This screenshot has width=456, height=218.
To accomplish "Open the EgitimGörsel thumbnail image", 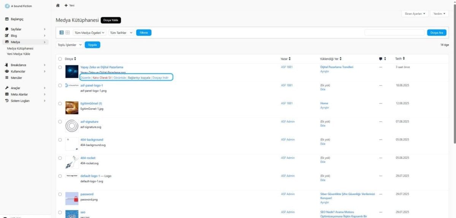I will [x=72, y=108].
